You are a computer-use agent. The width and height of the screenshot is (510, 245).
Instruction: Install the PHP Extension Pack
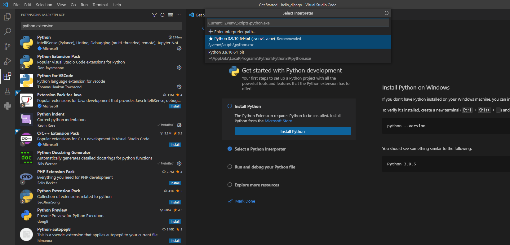click(175, 183)
